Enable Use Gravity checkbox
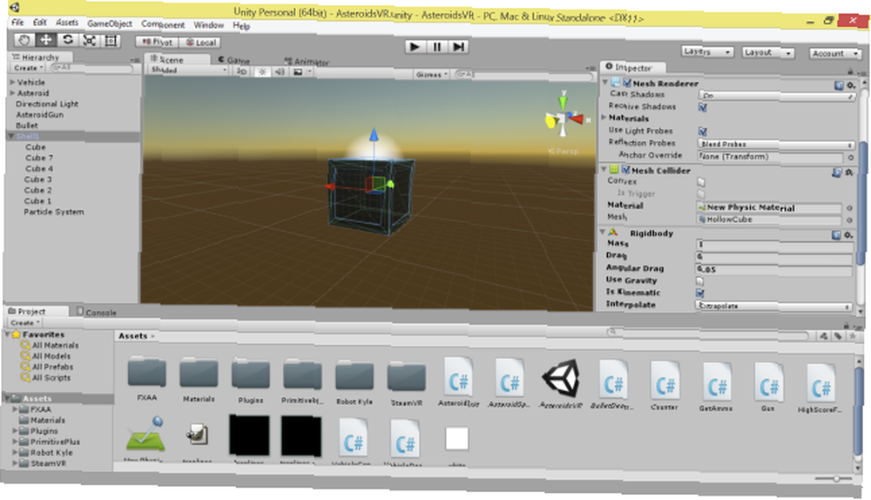871x500 pixels. coord(700,281)
